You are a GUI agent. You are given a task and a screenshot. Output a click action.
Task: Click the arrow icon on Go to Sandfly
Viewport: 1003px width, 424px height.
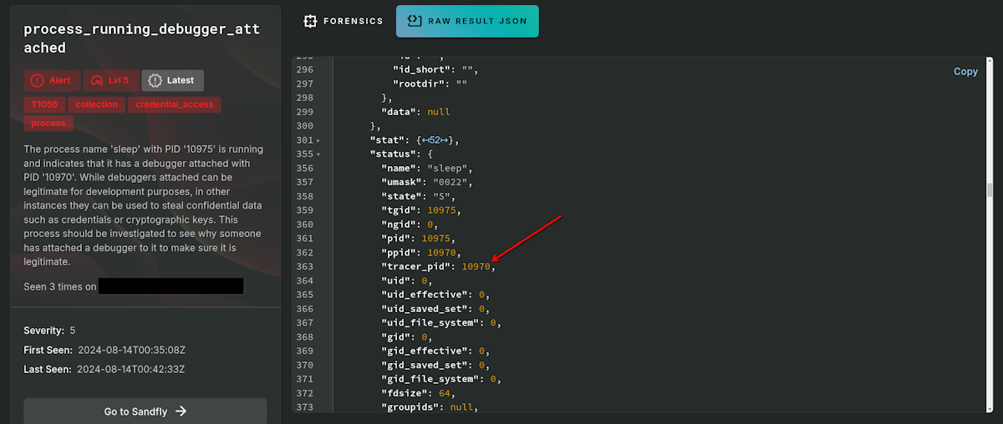pyautogui.click(x=181, y=411)
